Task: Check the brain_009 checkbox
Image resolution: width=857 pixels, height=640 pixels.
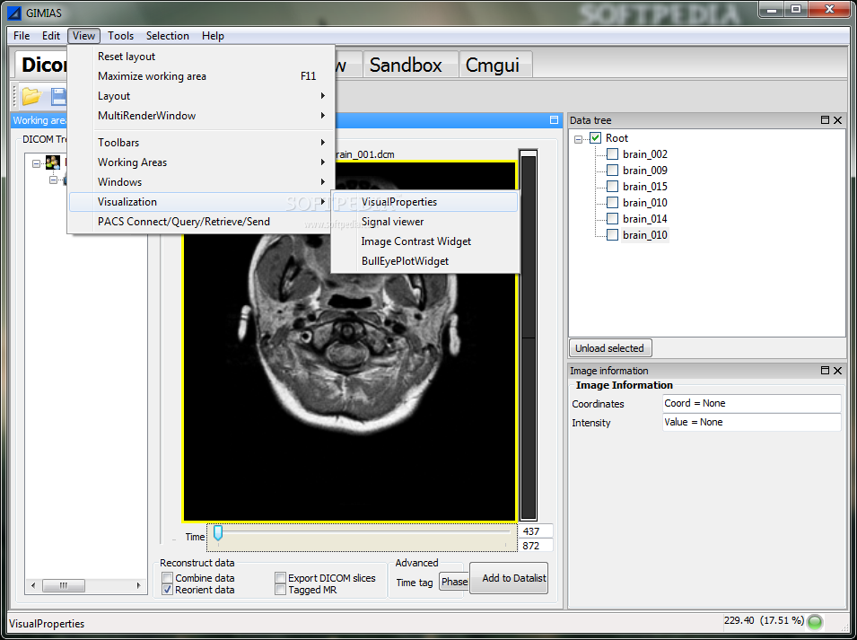Action: tap(613, 171)
